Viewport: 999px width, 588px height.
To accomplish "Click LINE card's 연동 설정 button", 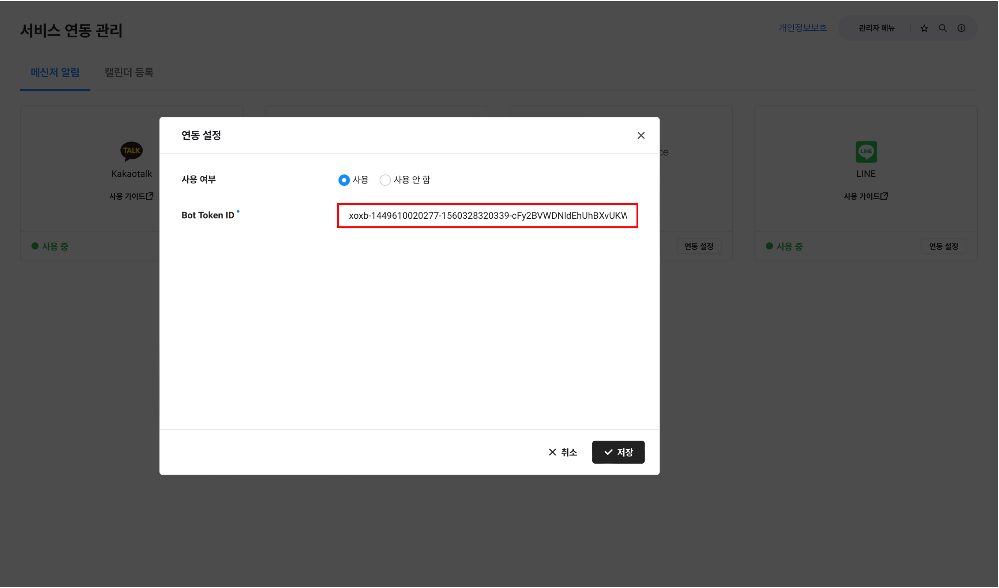I will (x=943, y=246).
